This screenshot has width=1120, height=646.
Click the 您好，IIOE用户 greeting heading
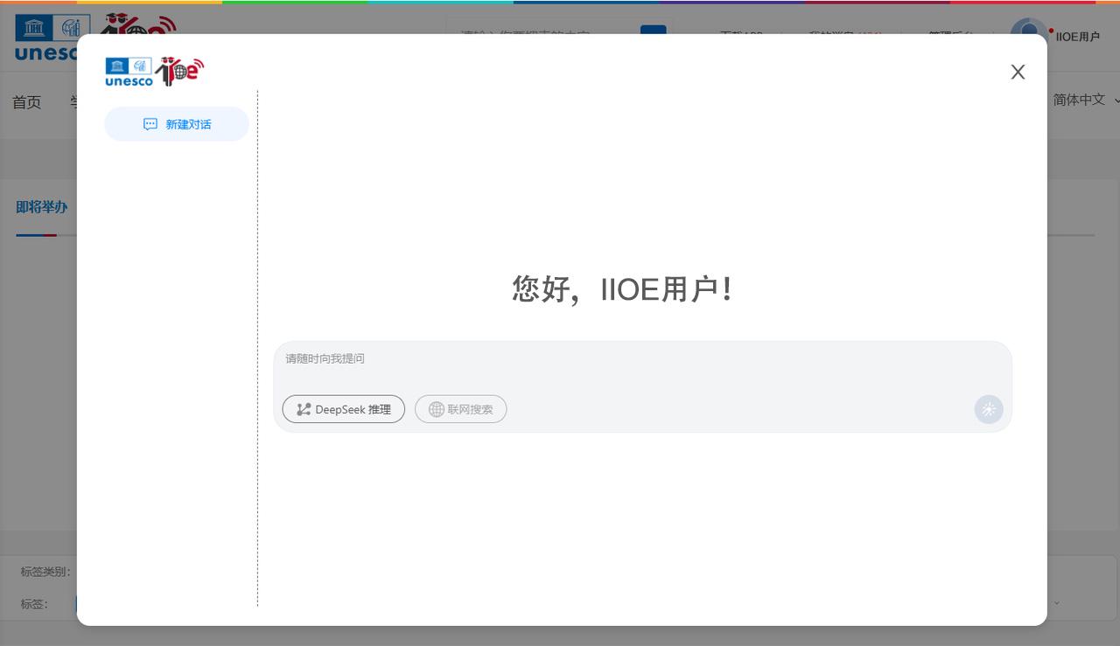pyautogui.click(x=621, y=288)
